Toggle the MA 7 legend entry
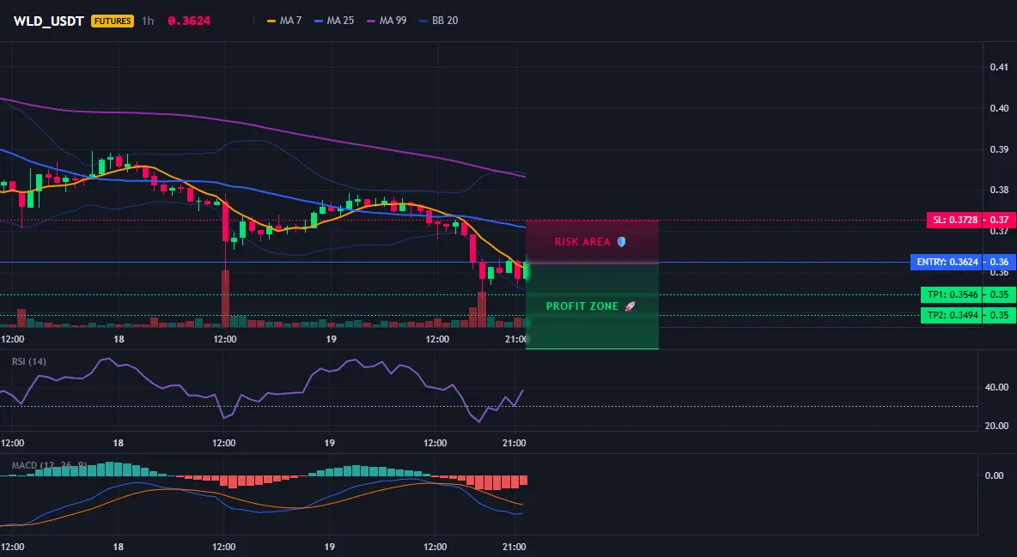The width and height of the screenshot is (1017, 557). pyautogui.click(x=284, y=21)
